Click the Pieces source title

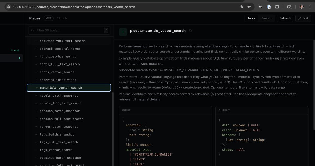pyautogui.click(x=35, y=18)
